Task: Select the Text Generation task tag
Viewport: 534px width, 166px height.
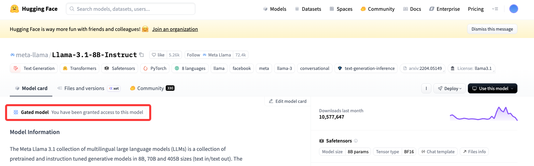Action: click(x=34, y=68)
